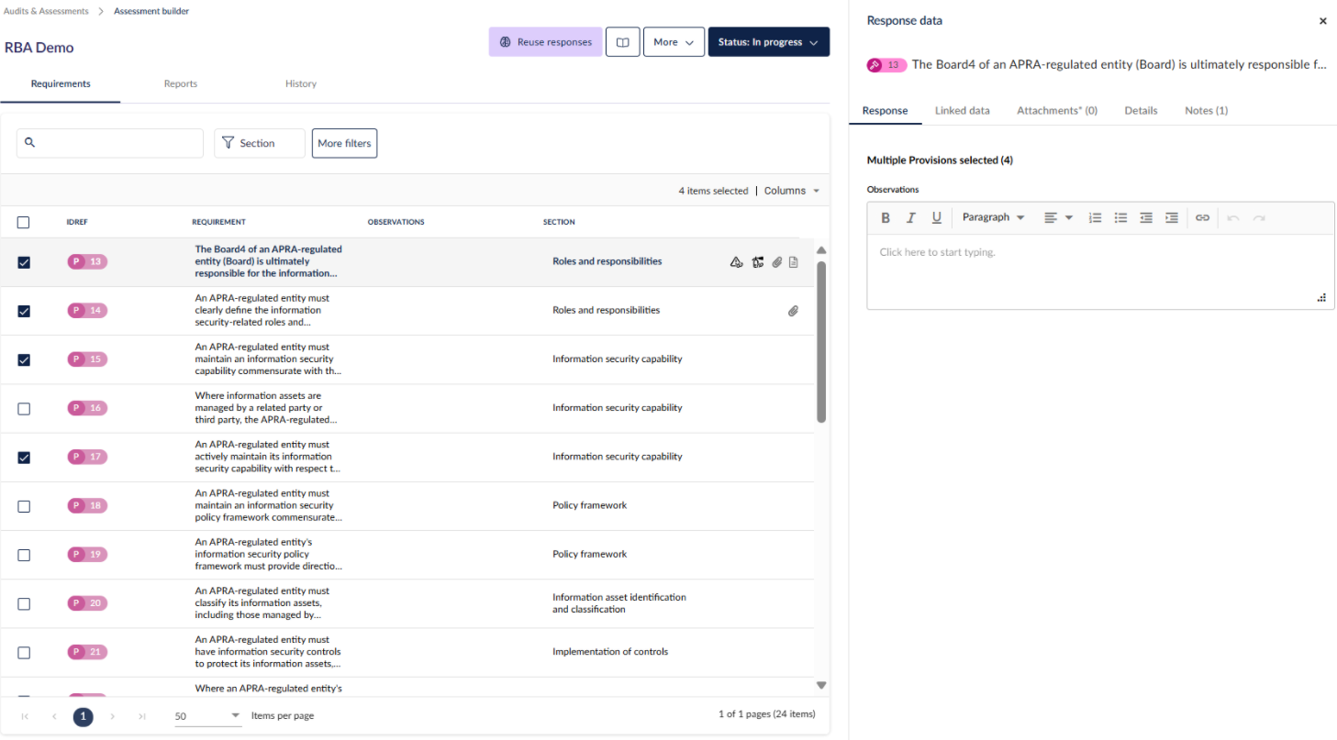1337x740 pixels.
Task: Click the table scrollbar up arrow
Action: 821,250
